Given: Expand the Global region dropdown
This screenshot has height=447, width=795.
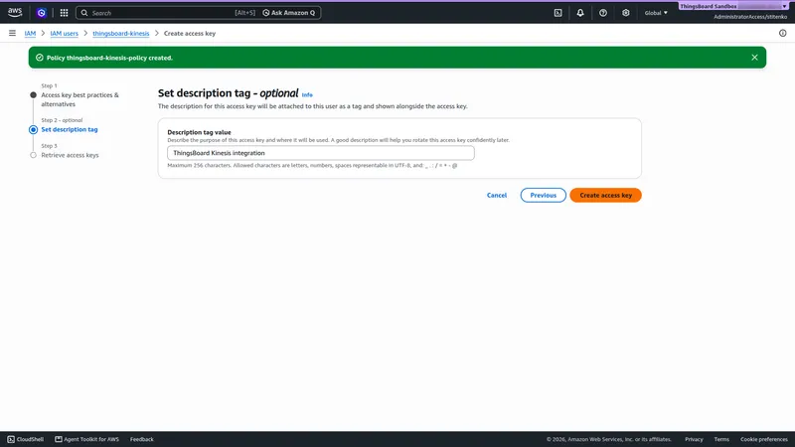Looking at the screenshot, I should (x=656, y=13).
